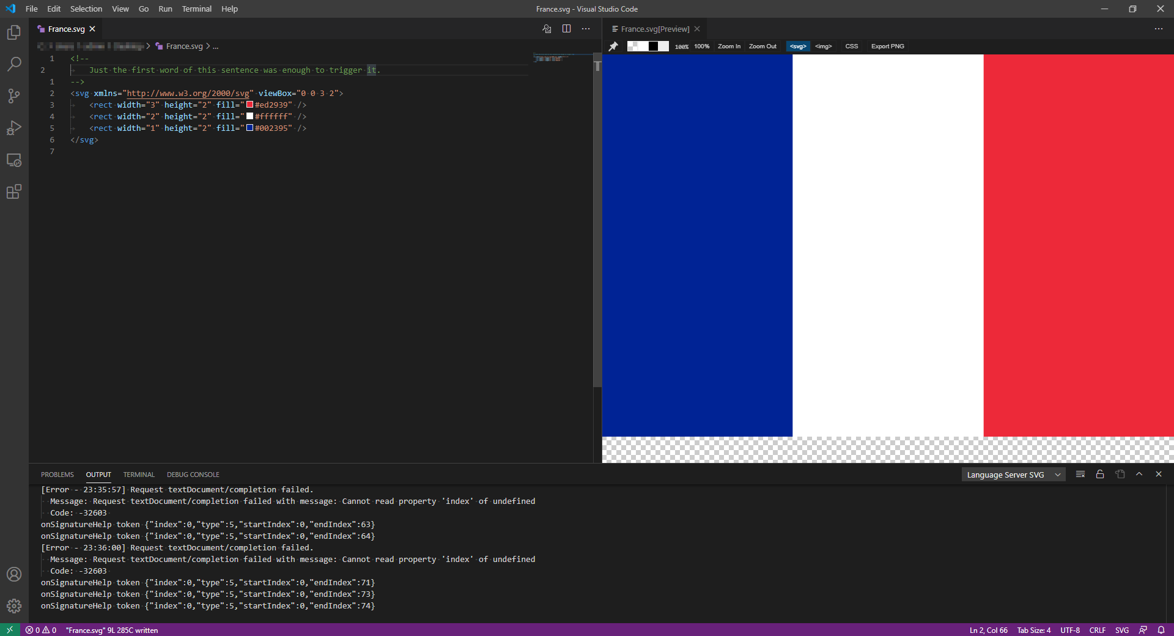Select the black preview background swatch
The height and width of the screenshot is (636, 1174).
tap(653, 46)
